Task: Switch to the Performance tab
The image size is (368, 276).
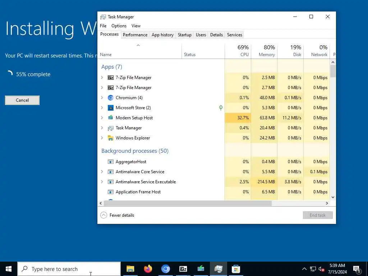Action: click(x=135, y=35)
